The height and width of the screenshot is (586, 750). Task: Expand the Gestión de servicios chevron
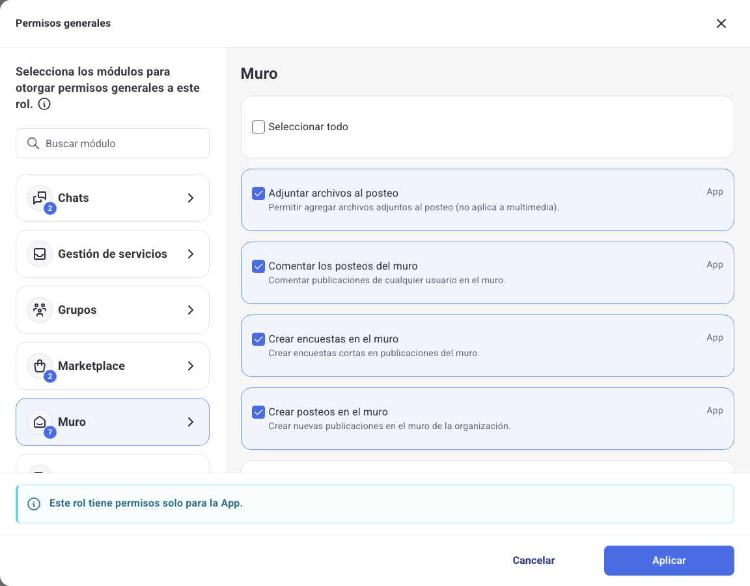click(190, 253)
